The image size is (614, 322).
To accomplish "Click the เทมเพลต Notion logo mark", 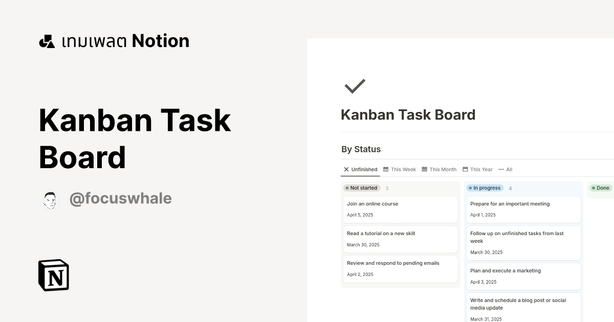I will 47,41.
